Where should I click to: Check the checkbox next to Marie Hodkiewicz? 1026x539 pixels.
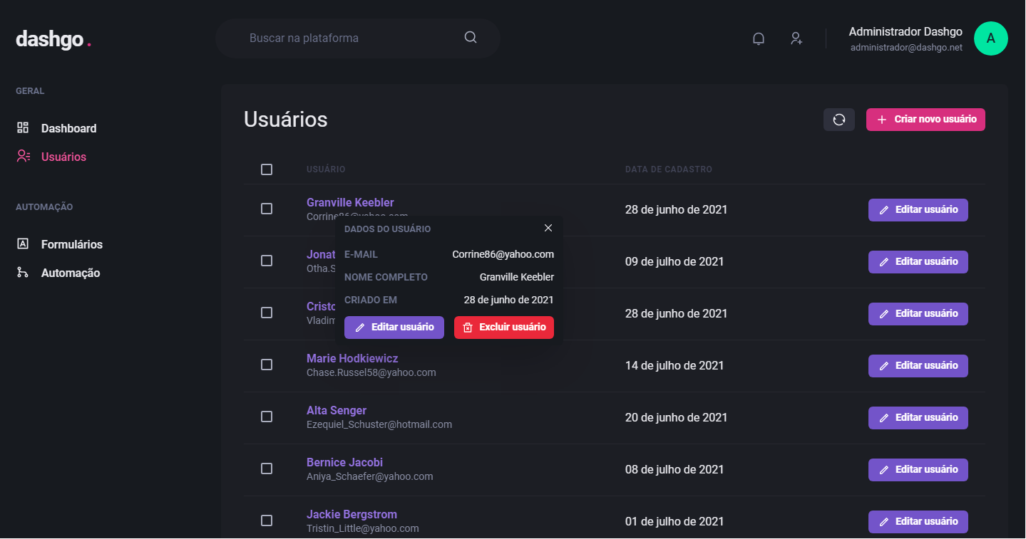267,364
